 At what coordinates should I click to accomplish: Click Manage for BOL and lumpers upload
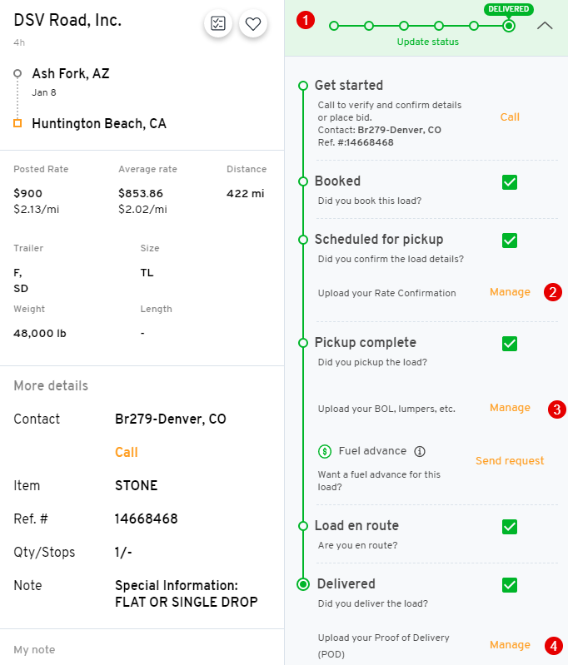pos(510,408)
